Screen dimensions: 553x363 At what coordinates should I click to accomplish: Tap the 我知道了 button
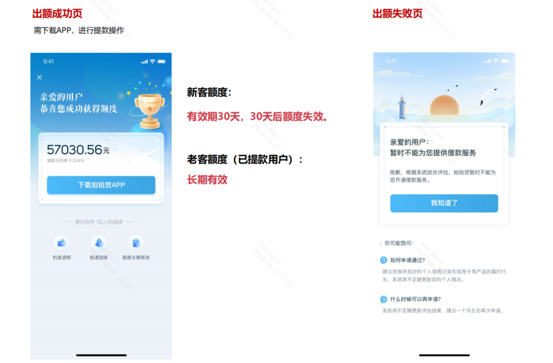coord(444,203)
